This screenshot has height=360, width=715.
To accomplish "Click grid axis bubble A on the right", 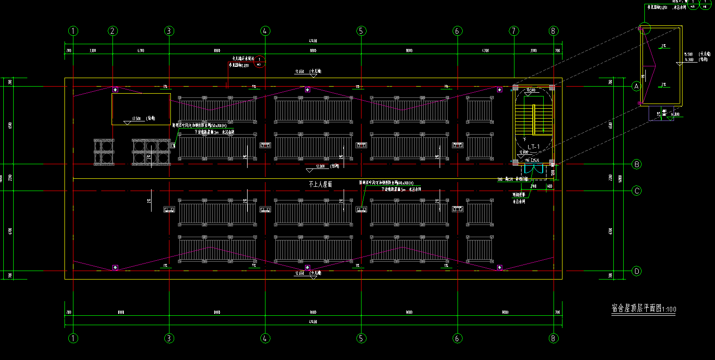I will pyautogui.click(x=637, y=86).
